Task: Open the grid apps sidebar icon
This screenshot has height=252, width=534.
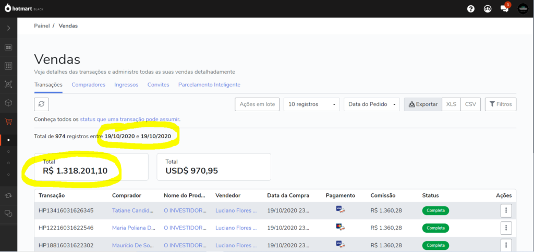Action: point(8,66)
